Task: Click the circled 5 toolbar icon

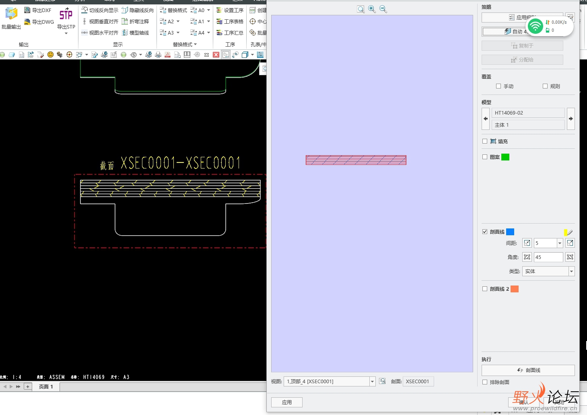Action: coord(134,55)
